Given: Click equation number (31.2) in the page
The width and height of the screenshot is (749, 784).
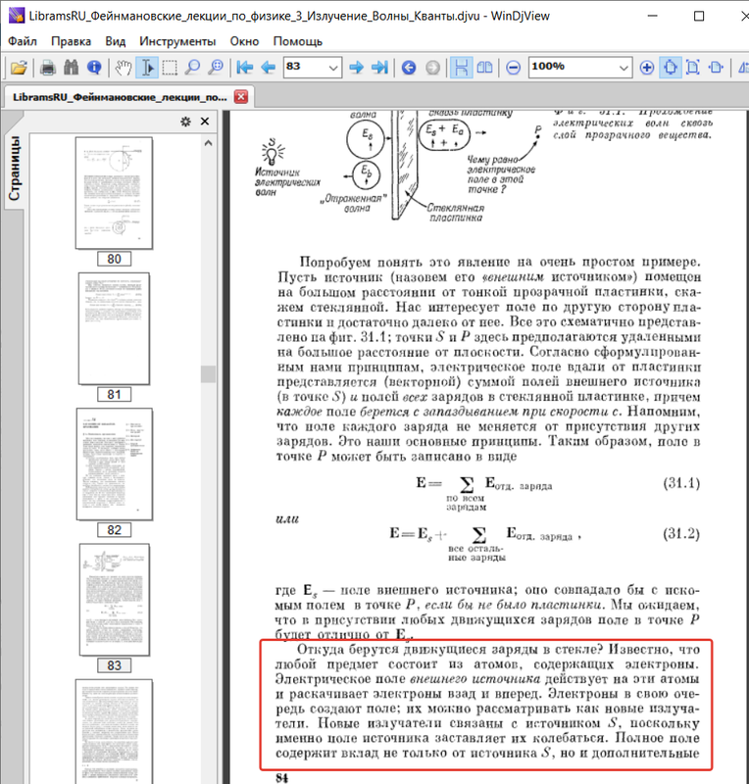Looking at the screenshot, I should (x=681, y=534).
